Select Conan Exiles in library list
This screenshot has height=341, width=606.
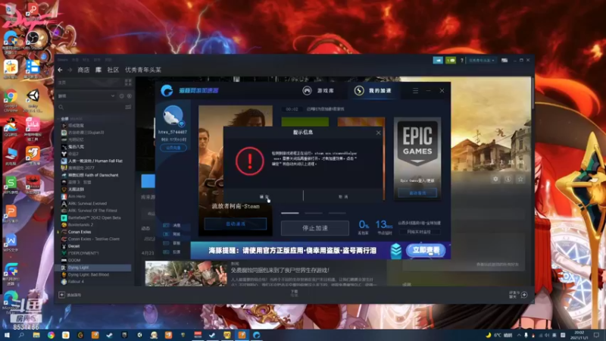(80, 232)
